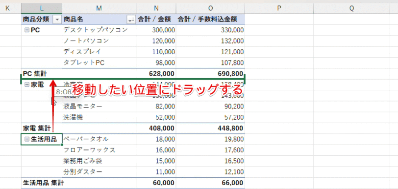The image size is (398, 189).
Task: Click the 330,000 amount cell
Action: coord(210,30)
